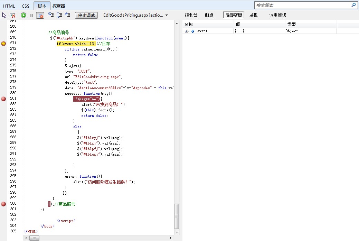359x241 pixels.
Task: Click the horizontal scroll right arrow
Action: pyautogui.click(x=171, y=238)
